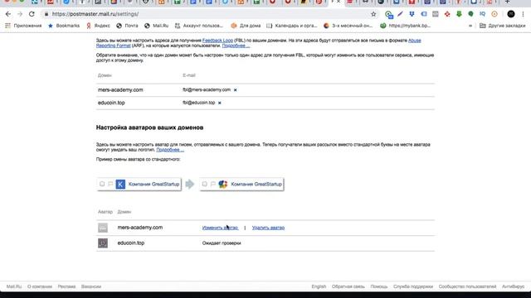Open the Почта bookmark
This screenshot has height=298, width=531.
point(127,26)
